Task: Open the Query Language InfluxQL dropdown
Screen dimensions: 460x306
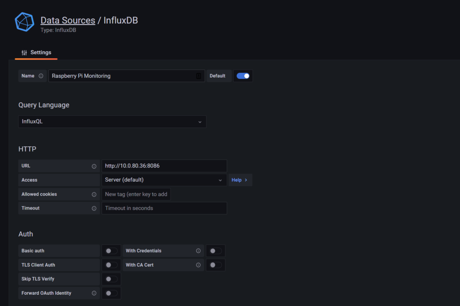Action: click(x=112, y=122)
